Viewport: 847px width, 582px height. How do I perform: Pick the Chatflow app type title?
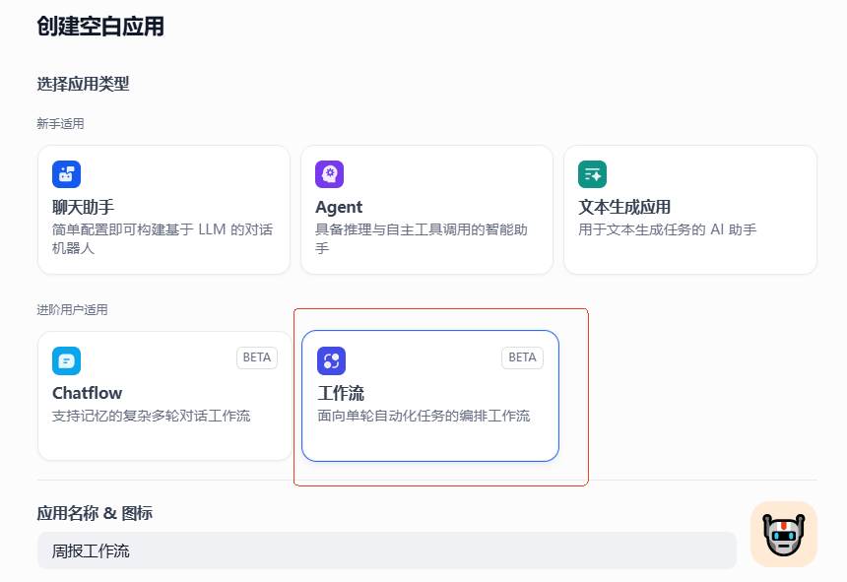[x=87, y=393]
